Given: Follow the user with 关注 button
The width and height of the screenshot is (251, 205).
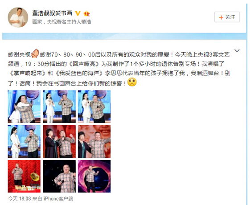Looking at the screenshot, I should click(x=227, y=17).
